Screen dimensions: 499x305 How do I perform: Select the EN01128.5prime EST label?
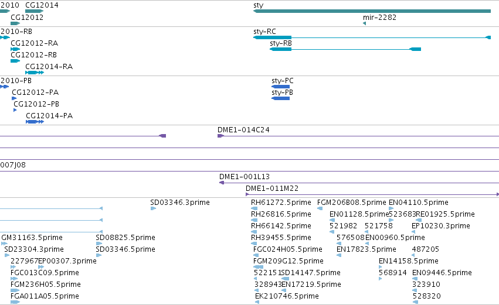click(359, 214)
